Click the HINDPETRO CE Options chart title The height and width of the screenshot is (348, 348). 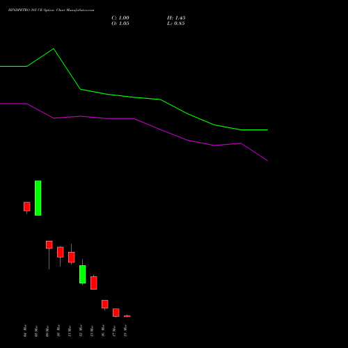(51, 10)
